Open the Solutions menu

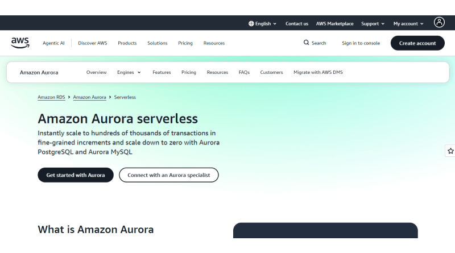[x=158, y=43]
